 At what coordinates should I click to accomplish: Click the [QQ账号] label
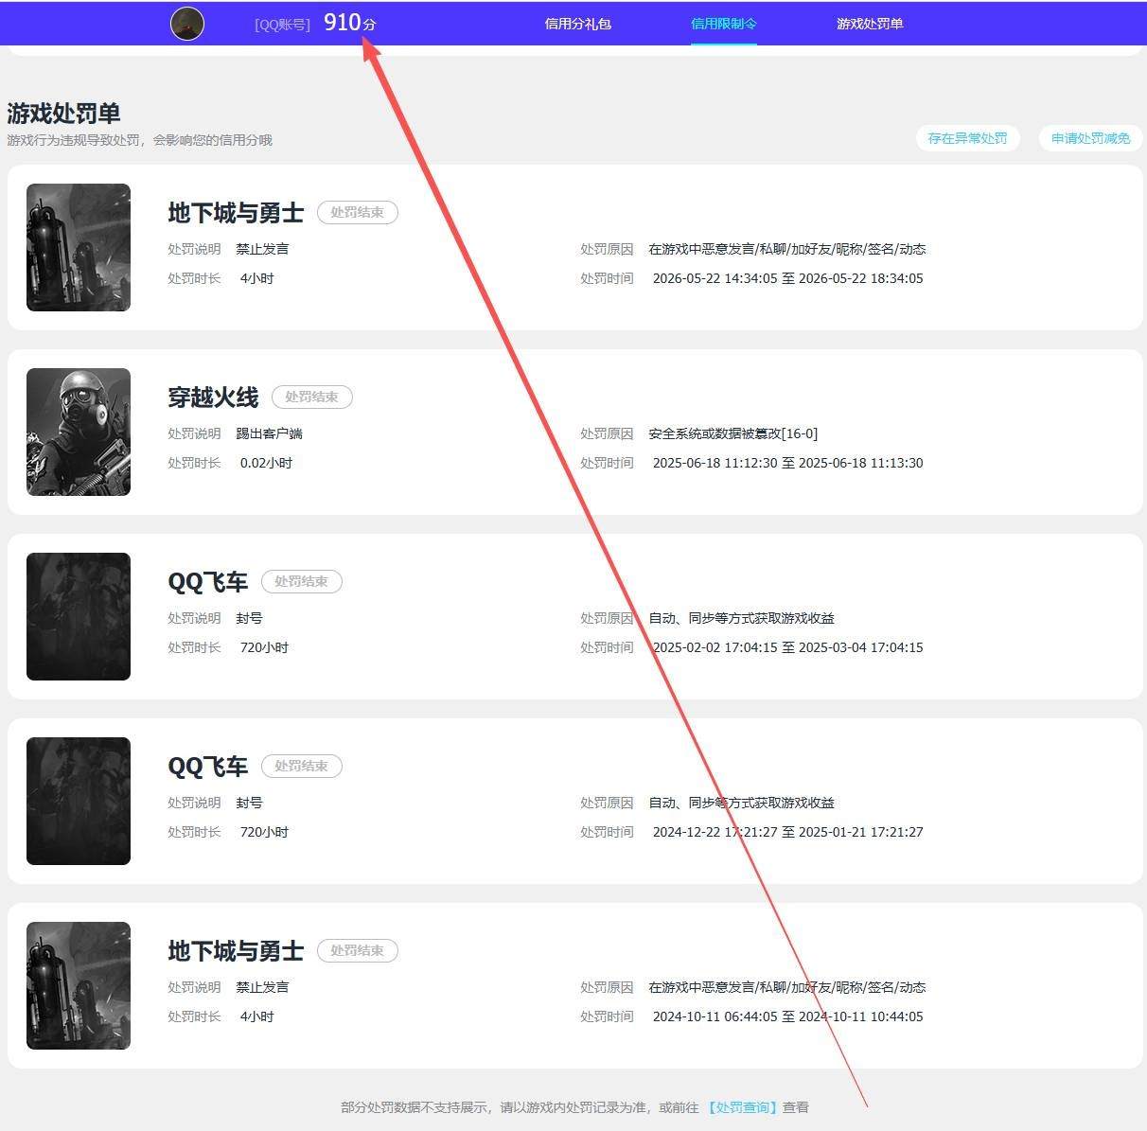[282, 25]
